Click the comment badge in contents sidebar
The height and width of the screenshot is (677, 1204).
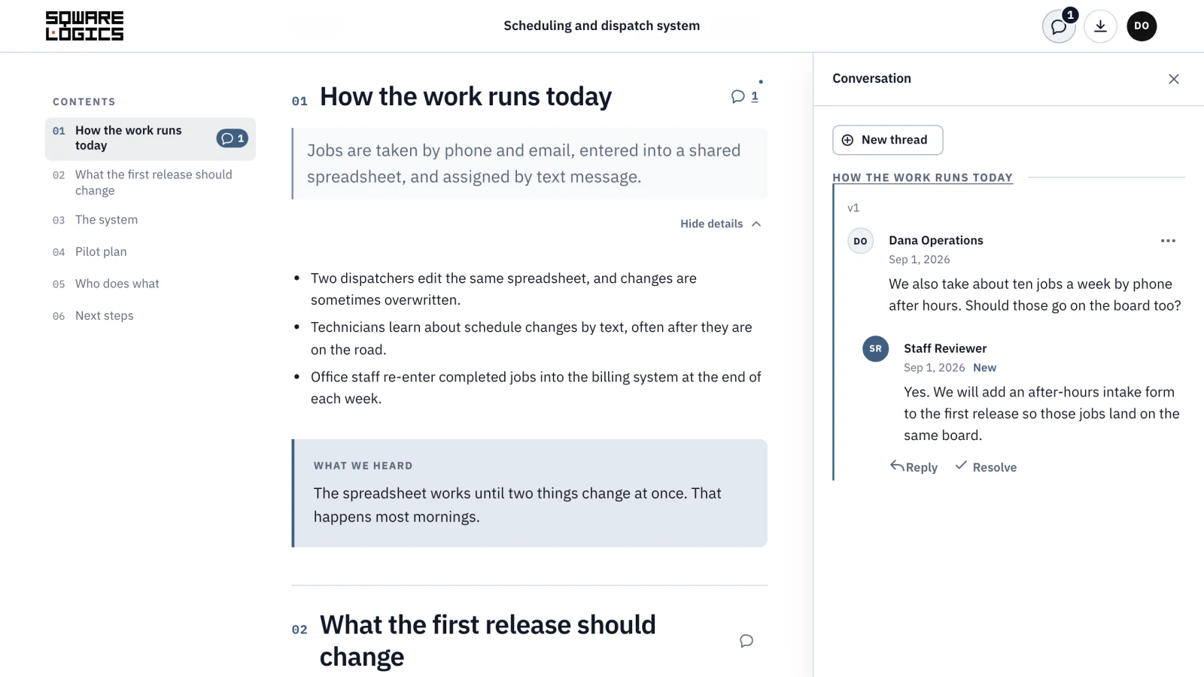tap(233, 138)
